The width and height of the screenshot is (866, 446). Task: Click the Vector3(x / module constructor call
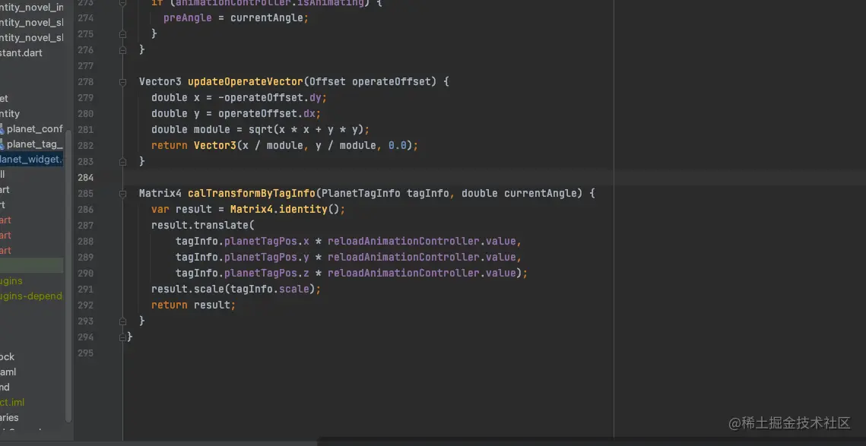pos(249,146)
